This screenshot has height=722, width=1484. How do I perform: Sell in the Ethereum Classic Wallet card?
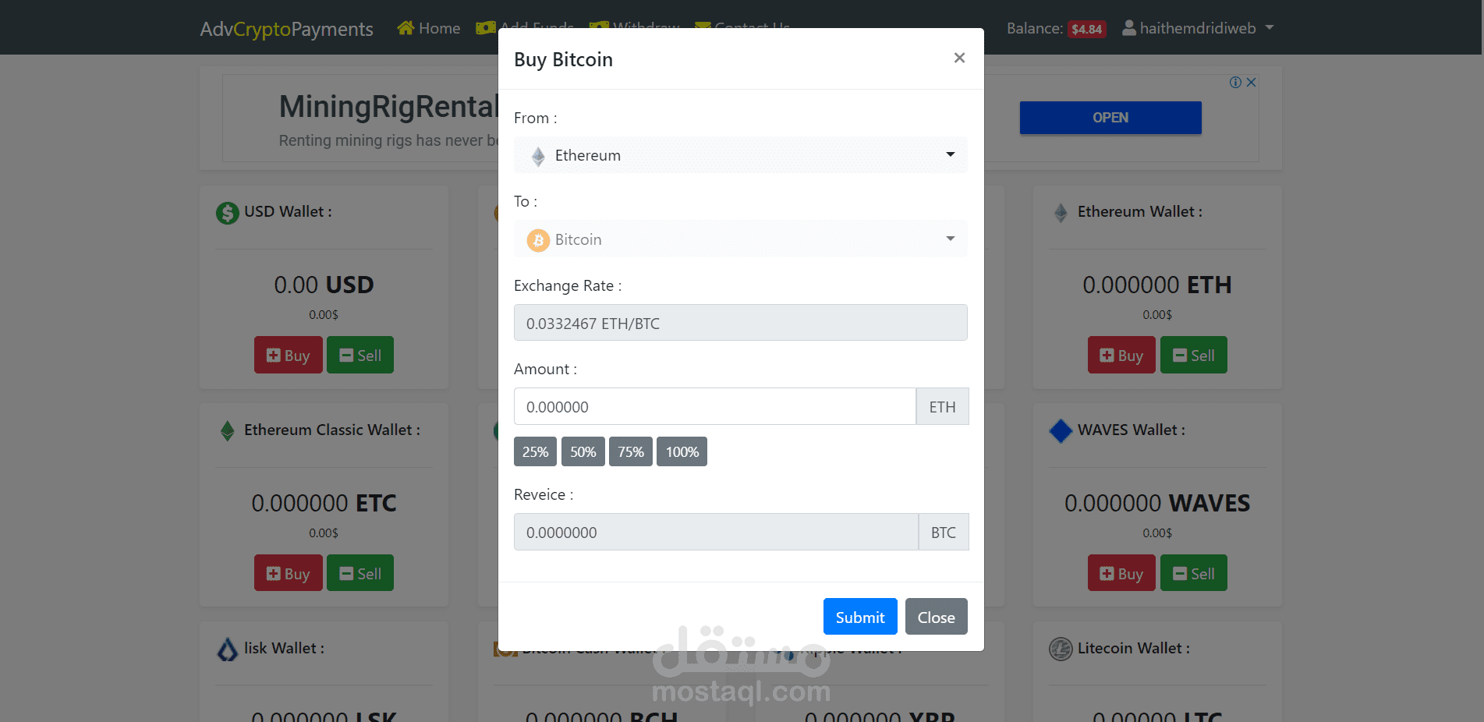[x=360, y=573]
